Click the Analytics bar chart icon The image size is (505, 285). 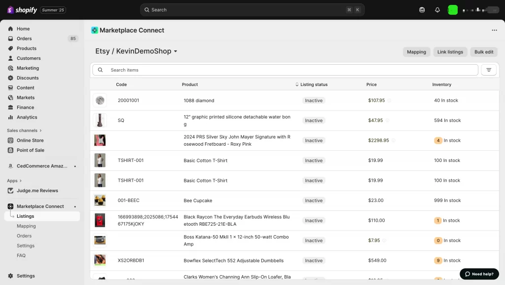click(x=11, y=118)
